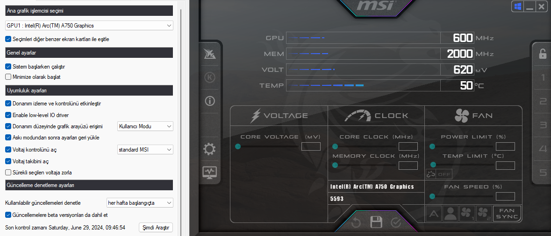Click the Fan Speed slider handle
This screenshot has height=236, width=551.
(432, 196)
